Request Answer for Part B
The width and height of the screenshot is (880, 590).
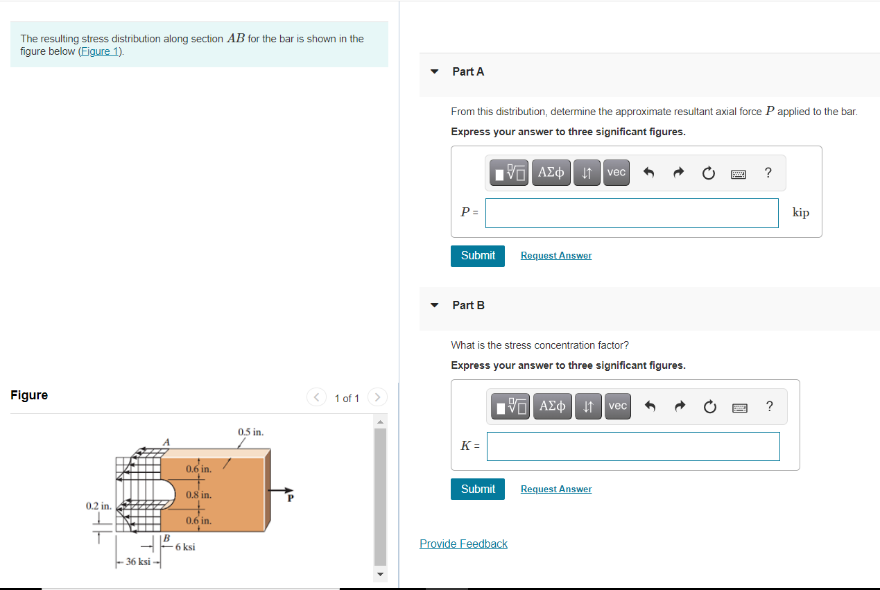click(556, 489)
